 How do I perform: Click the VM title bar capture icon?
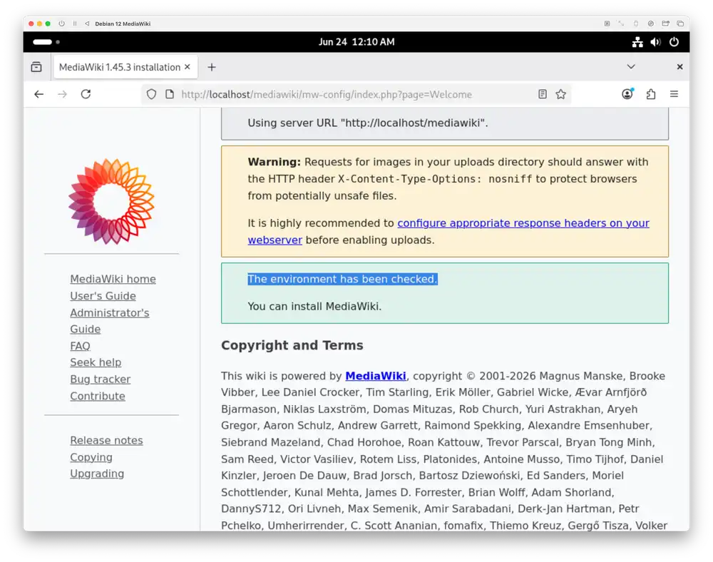[607, 24]
